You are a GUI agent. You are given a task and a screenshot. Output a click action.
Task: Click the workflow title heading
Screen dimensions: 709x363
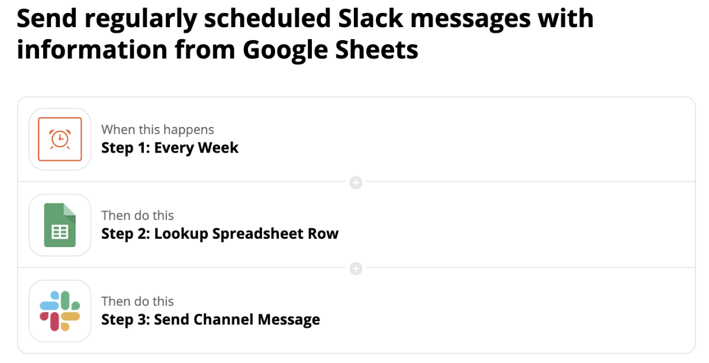coord(305,34)
